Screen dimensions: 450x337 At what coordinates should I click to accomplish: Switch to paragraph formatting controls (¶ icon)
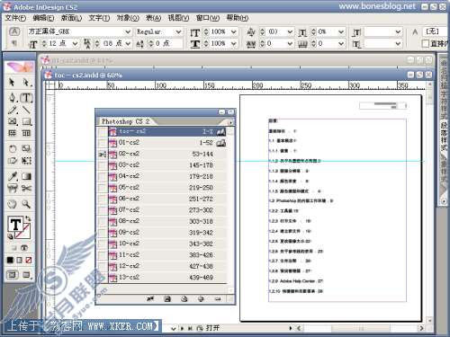14,43
